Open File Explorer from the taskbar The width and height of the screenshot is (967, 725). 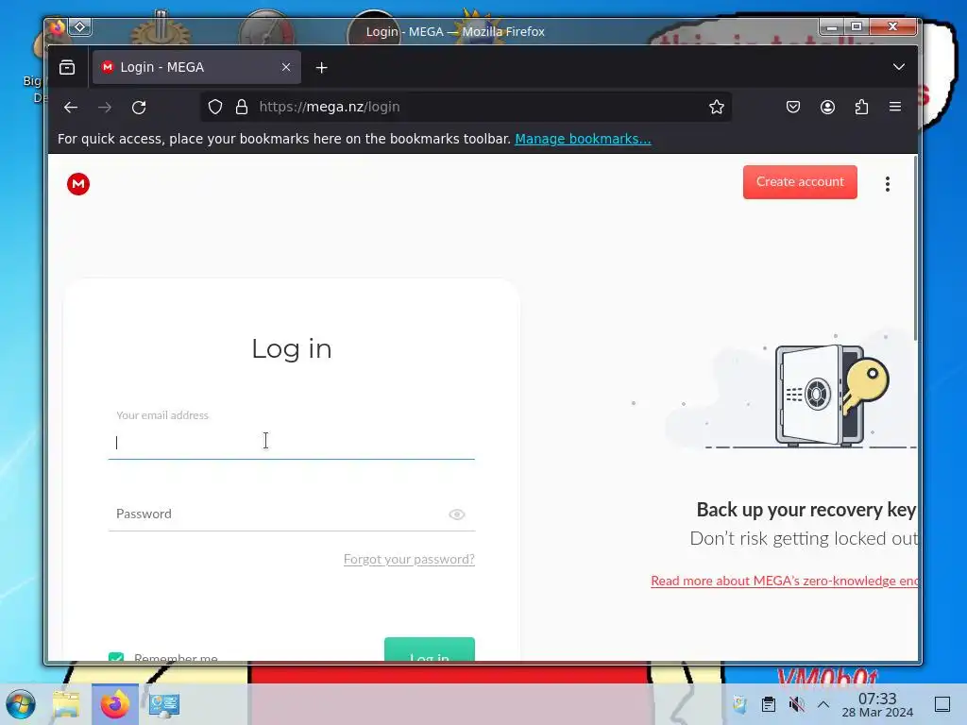click(x=66, y=704)
